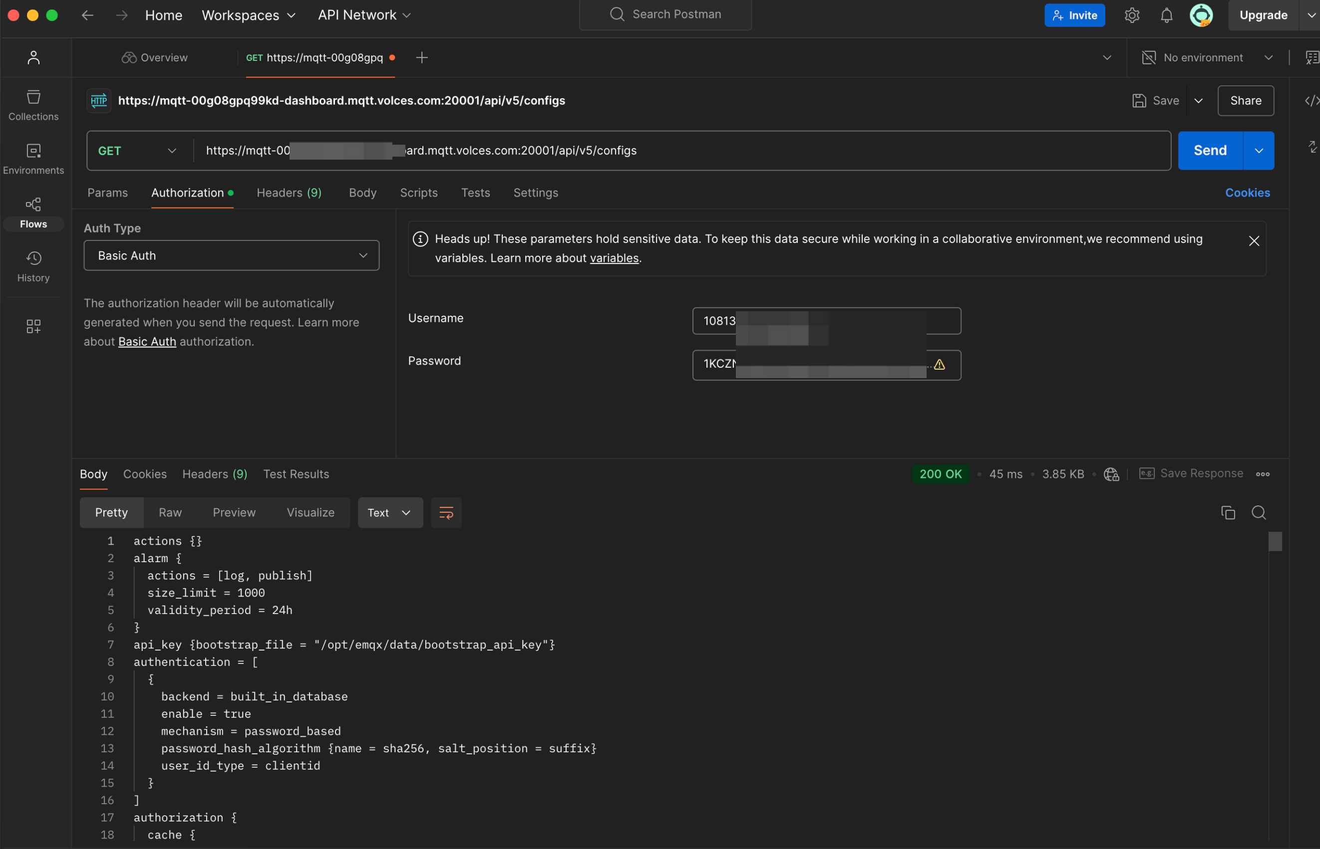
Task: Focus the Search Postman field
Action: (665, 14)
